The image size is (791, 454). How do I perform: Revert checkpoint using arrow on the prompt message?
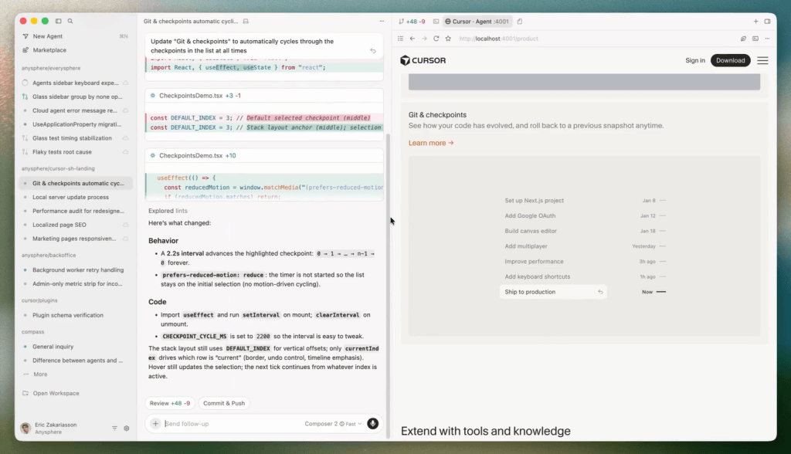pos(373,51)
